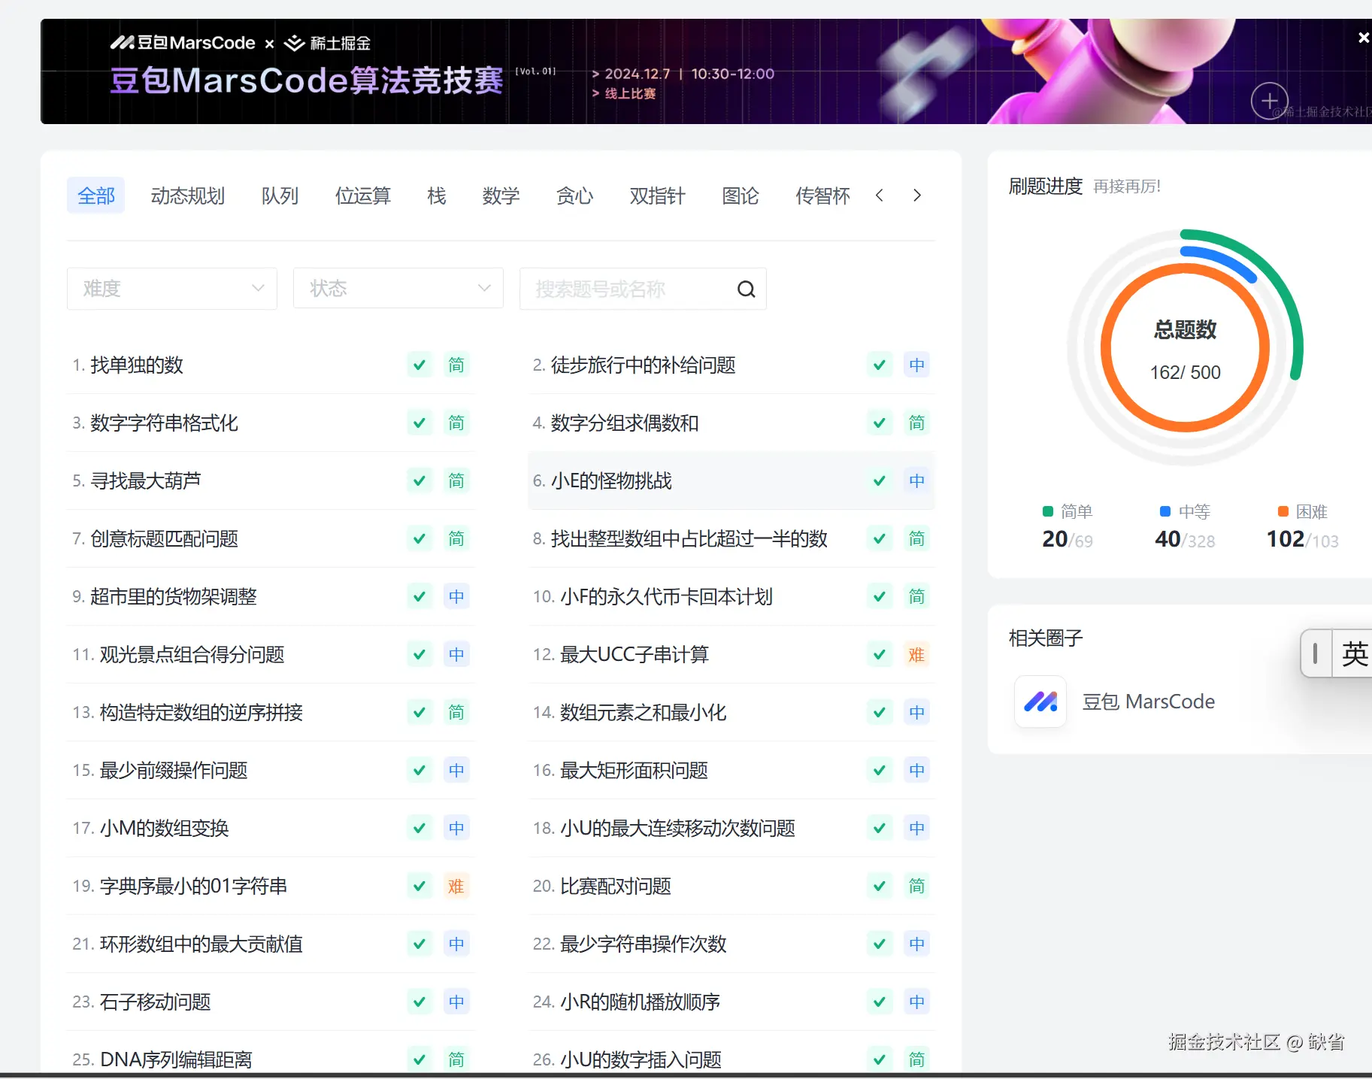Switch to the 传智杯 tab
This screenshot has width=1372, height=1079.
[823, 195]
